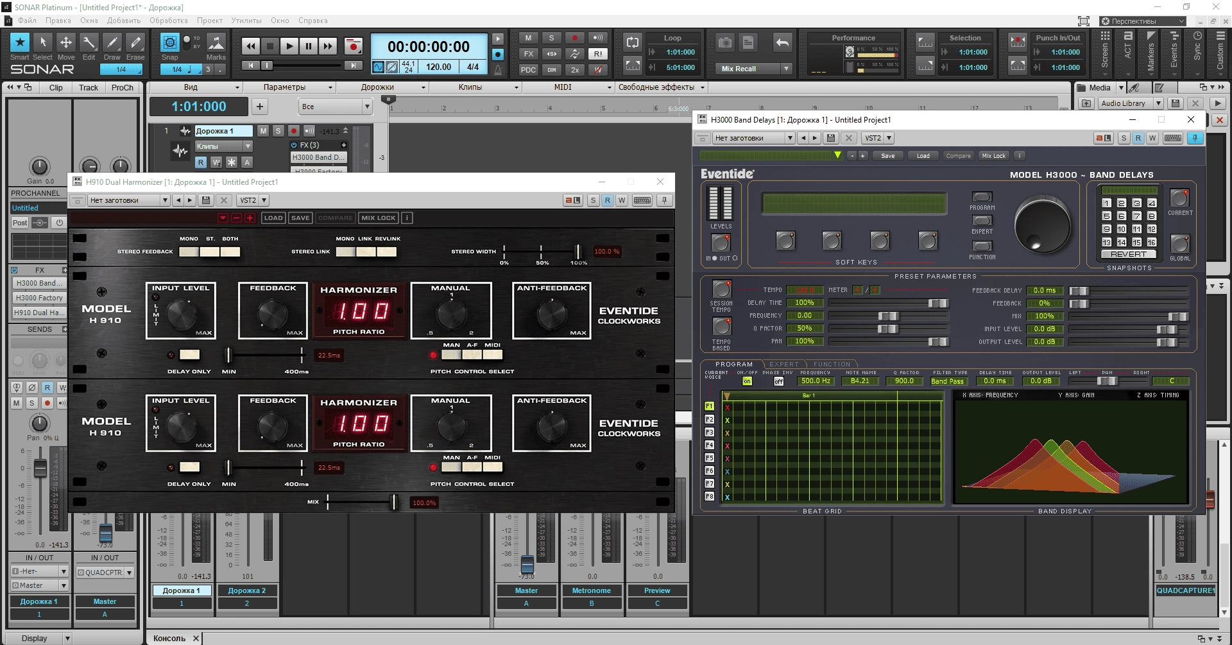This screenshot has width=1232, height=645.
Task: Open the Файл menu
Action: click(27, 21)
